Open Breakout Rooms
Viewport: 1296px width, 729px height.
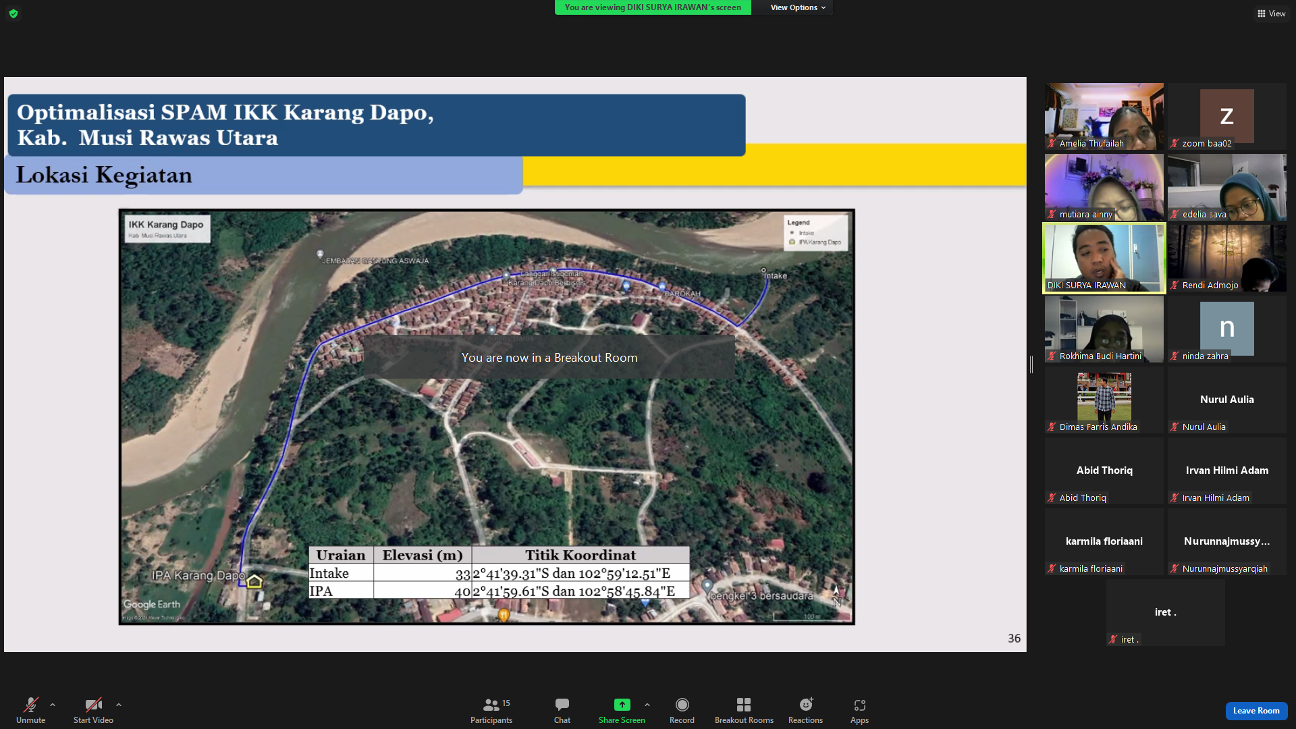point(744,710)
